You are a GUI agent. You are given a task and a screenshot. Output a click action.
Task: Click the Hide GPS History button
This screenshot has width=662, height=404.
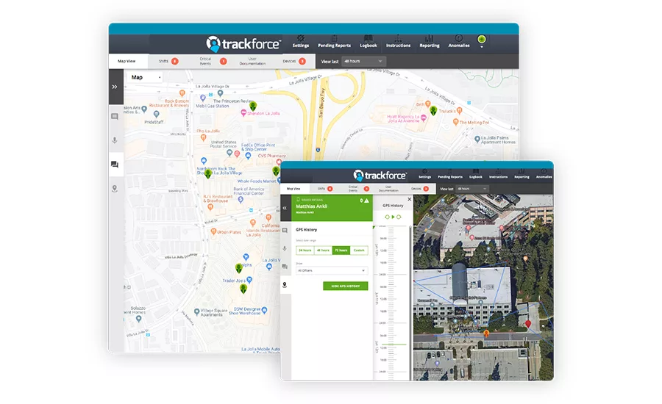[x=346, y=286]
